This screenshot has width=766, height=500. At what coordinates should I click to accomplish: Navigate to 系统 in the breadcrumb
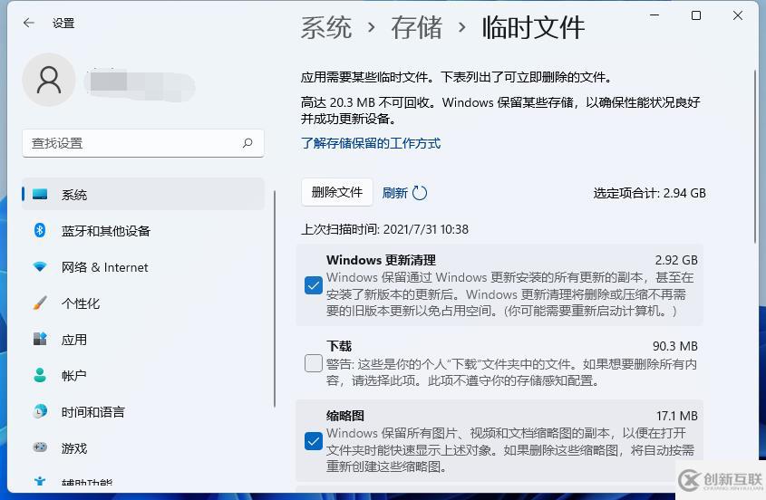point(325,27)
